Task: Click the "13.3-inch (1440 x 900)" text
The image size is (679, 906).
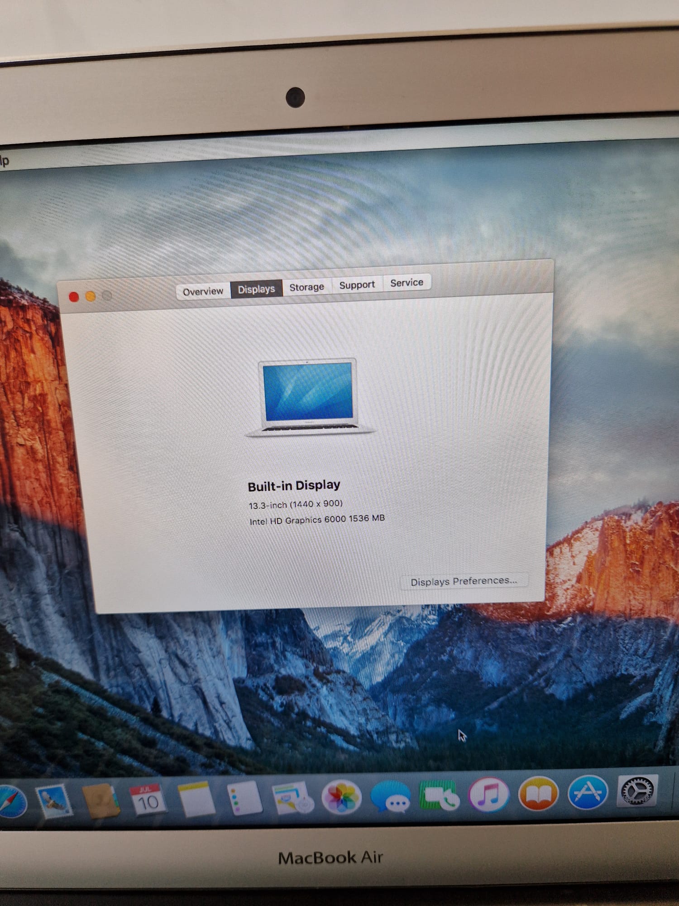Action: tap(296, 504)
